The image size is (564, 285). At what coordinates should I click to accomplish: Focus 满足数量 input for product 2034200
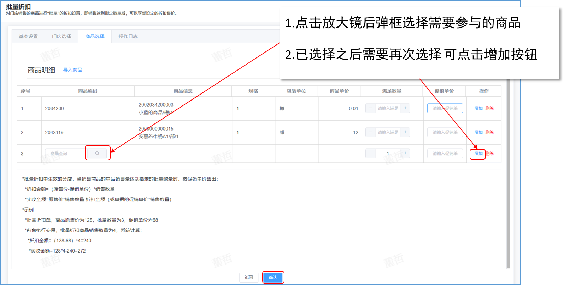(388, 108)
